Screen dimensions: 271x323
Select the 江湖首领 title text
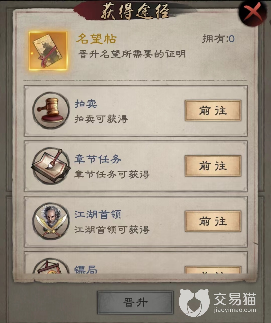click(x=98, y=215)
